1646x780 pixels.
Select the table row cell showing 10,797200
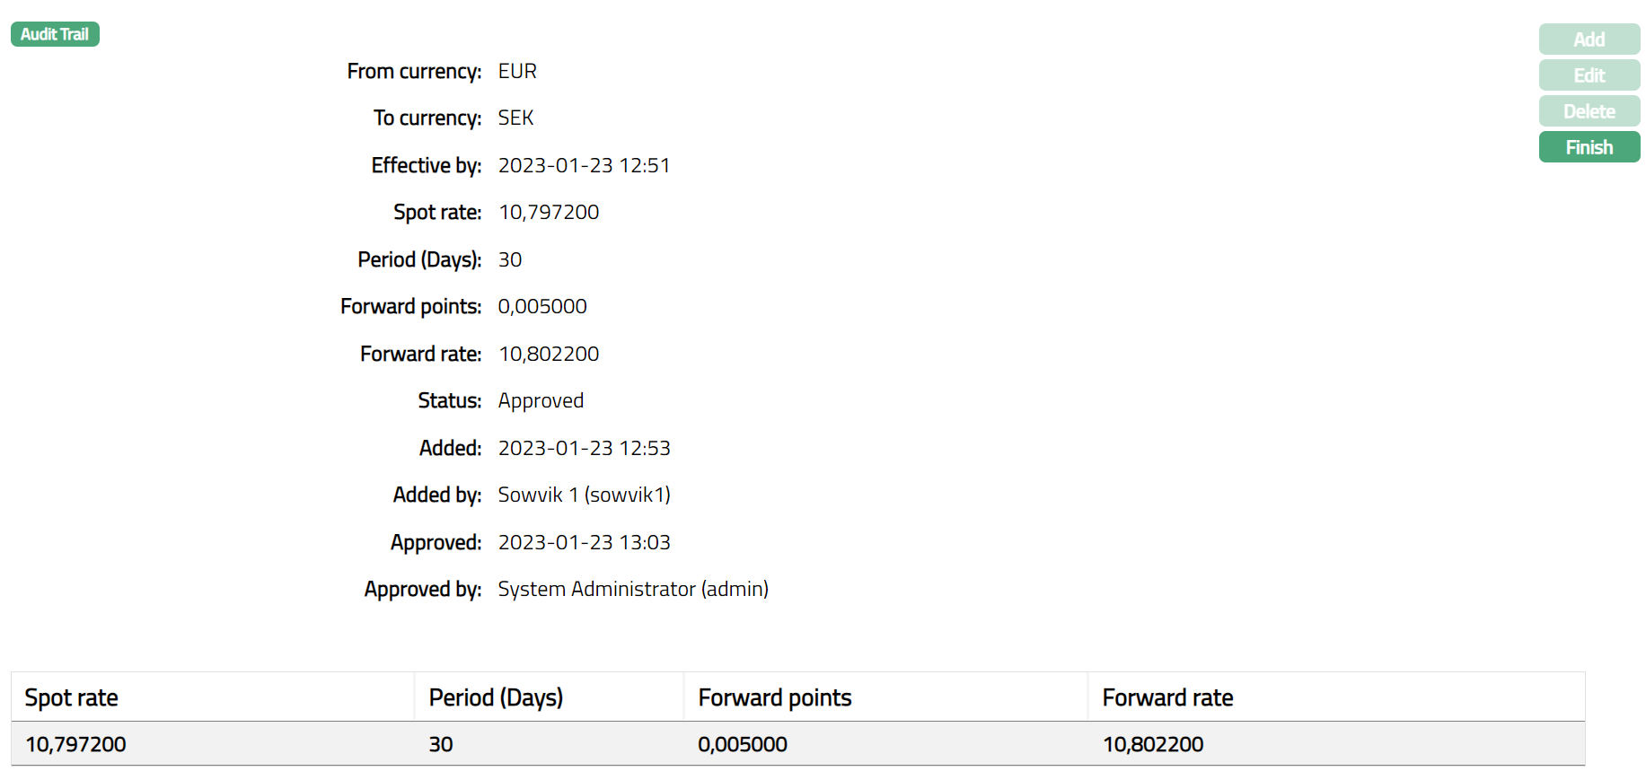click(x=76, y=744)
